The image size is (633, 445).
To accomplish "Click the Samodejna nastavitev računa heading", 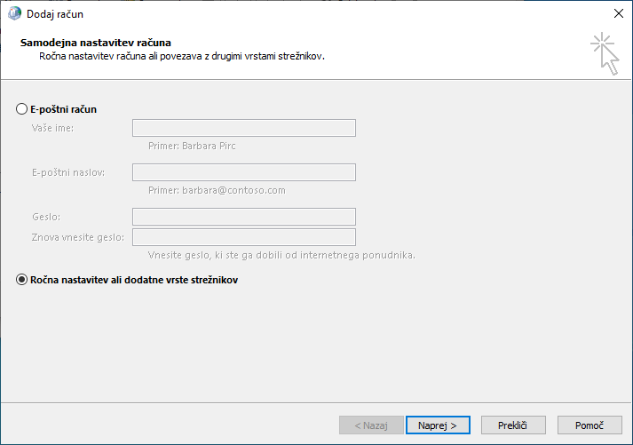I will [x=96, y=43].
